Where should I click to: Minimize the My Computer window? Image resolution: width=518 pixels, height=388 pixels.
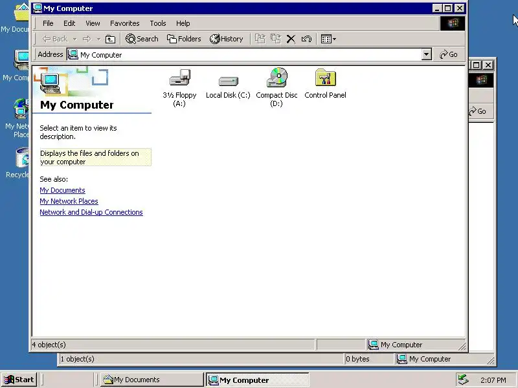tap(436, 8)
